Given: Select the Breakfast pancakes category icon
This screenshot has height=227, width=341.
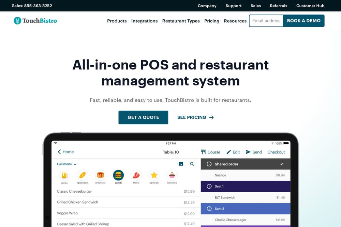Looking at the screenshot, I should 100,175.
